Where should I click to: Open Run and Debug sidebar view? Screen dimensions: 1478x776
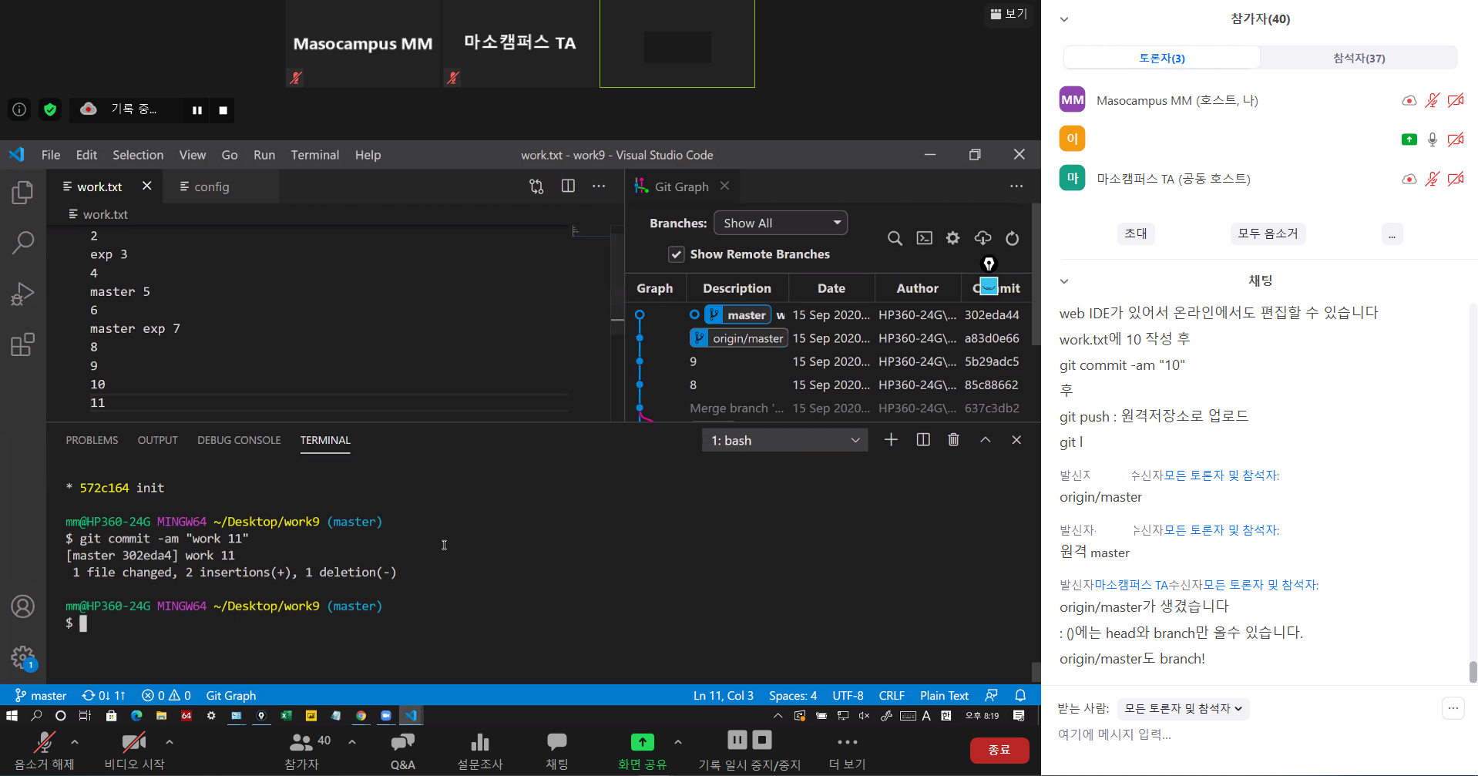click(x=22, y=294)
